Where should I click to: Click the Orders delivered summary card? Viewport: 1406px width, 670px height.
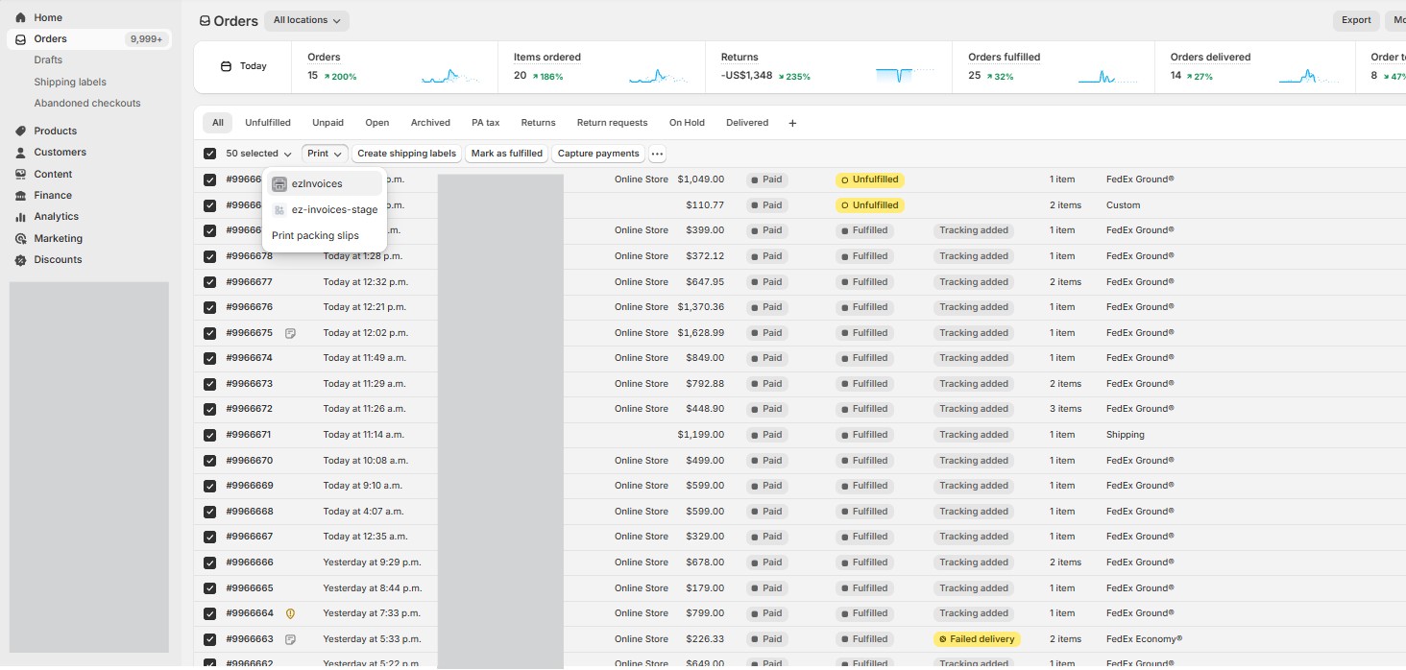(1255, 67)
